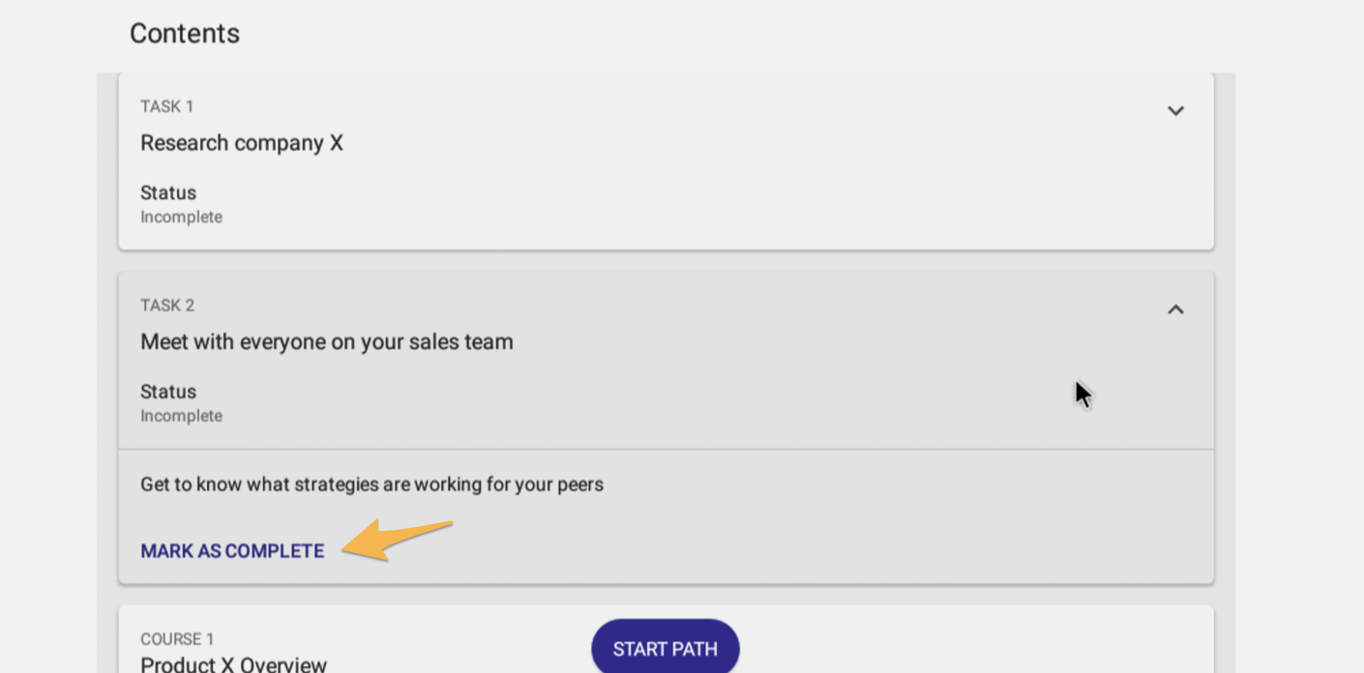The height and width of the screenshot is (673, 1364).
Task: Collapse Task 2 using its up chevron
Action: 1175,309
